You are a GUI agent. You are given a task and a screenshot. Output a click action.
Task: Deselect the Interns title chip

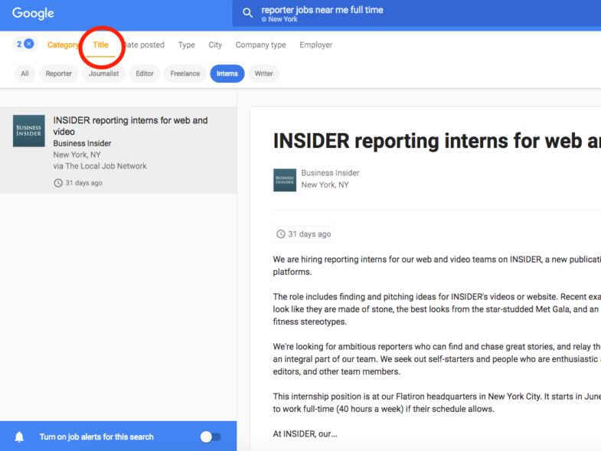pyautogui.click(x=227, y=74)
